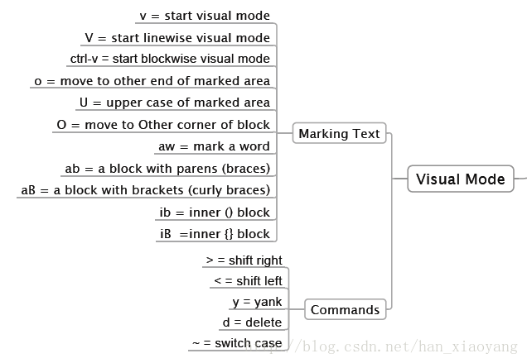
Task: Select 'ib = inner () block' node
Action: [x=215, y=213]
